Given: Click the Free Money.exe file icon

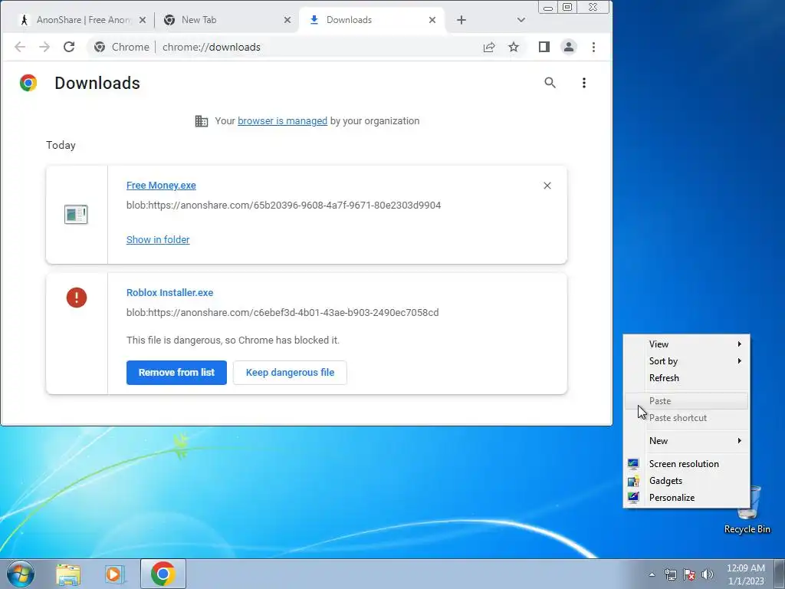Looking at the screenshot, I should [76, 215].
